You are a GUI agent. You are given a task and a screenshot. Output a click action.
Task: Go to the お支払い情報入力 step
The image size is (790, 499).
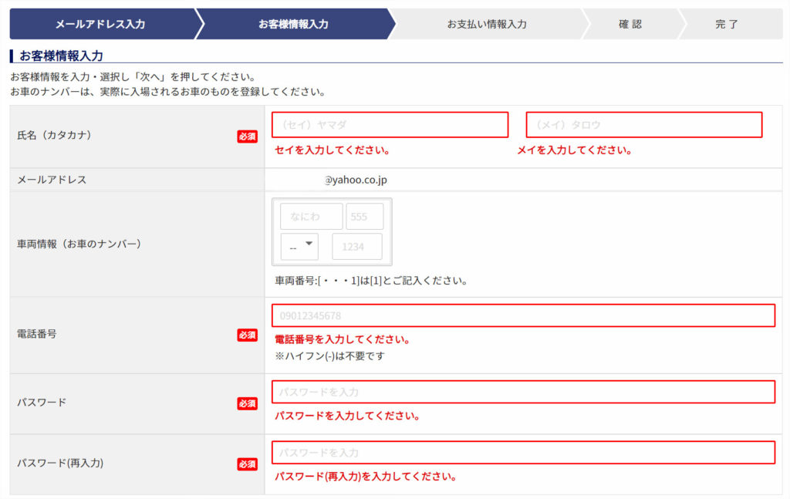click(487, 24)
